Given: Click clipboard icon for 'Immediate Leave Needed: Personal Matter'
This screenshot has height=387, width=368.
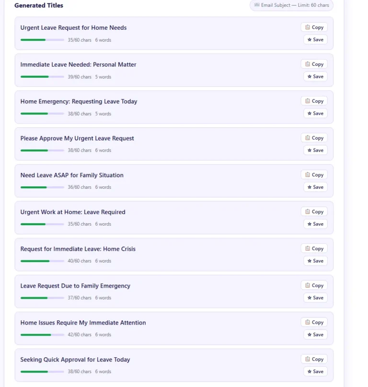Looking at the screenshot, I should [x=308, y=64].
